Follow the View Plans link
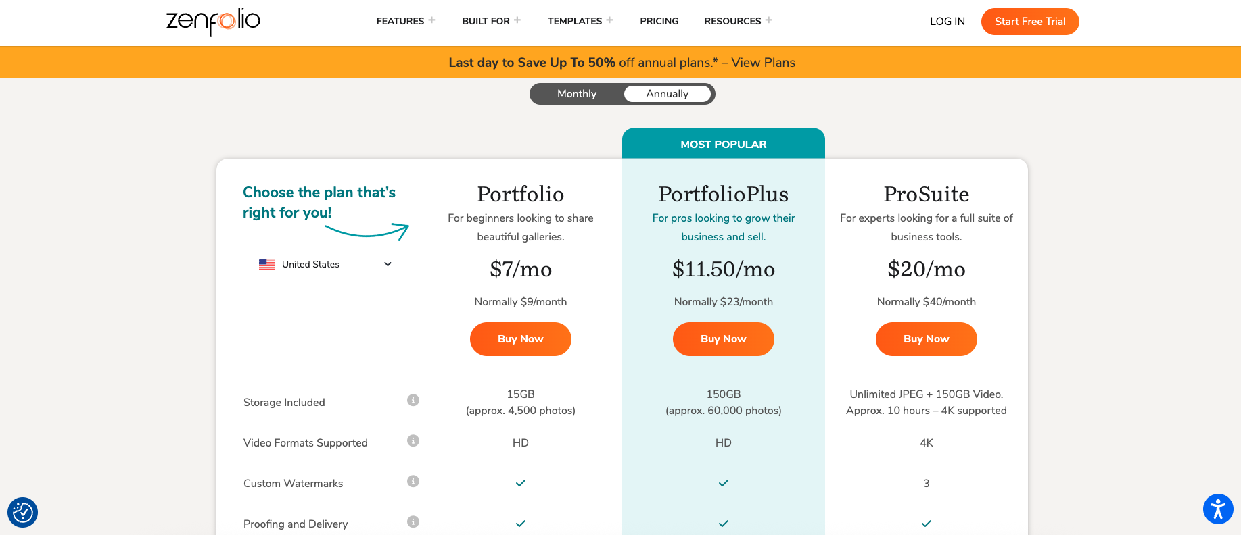Screen dimensions: 1241x535 (x=763, y=63)
